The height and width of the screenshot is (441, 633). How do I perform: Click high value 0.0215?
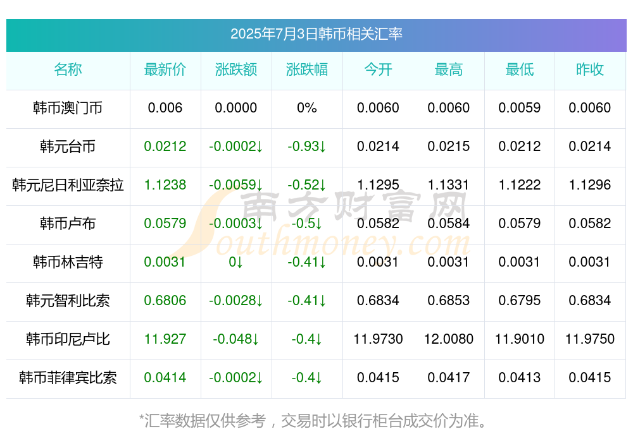[449, 147]
